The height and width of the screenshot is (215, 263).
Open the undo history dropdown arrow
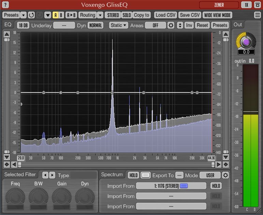(x=48, y=15)
